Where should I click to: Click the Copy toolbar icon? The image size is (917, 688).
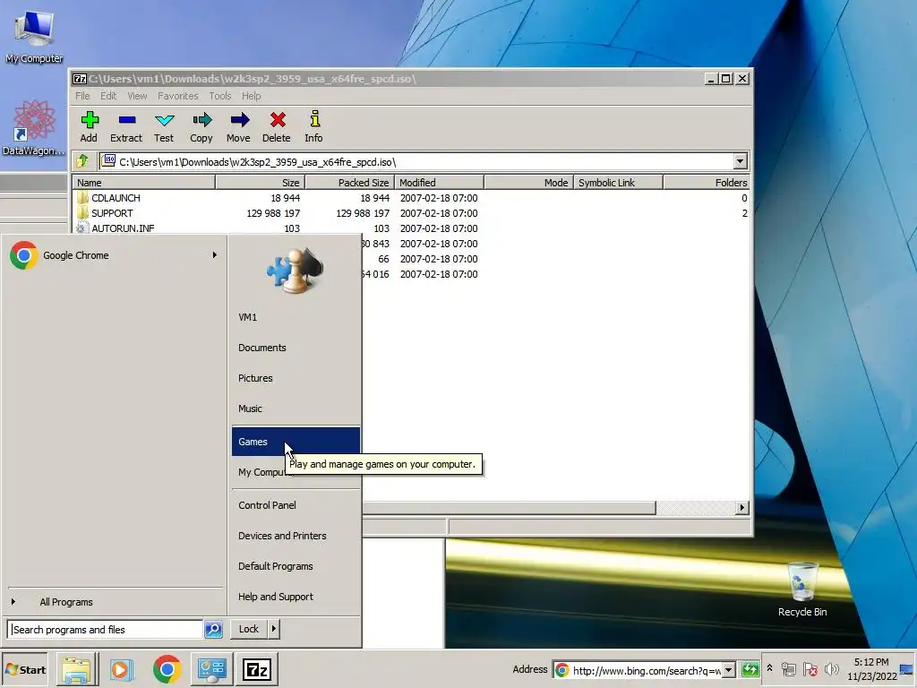(x=201, y=126)
